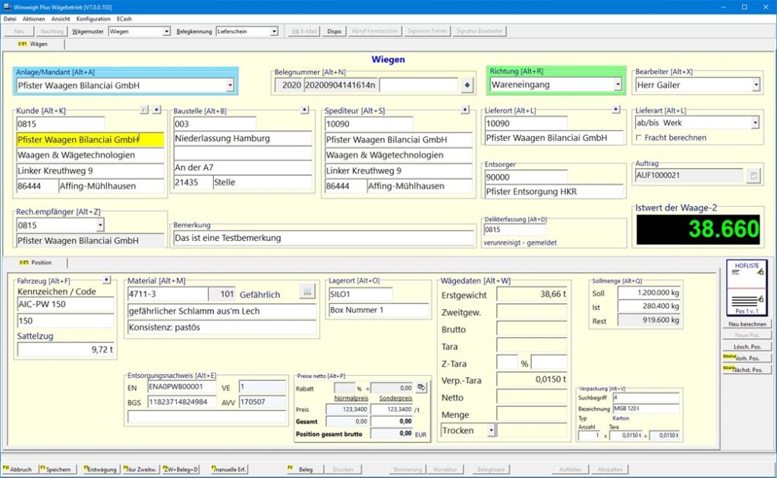Open Spediteur lookup via its small button

coord(465,110)
